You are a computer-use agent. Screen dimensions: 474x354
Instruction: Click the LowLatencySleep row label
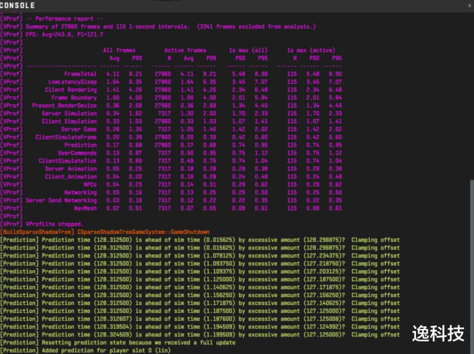[73, 82]
